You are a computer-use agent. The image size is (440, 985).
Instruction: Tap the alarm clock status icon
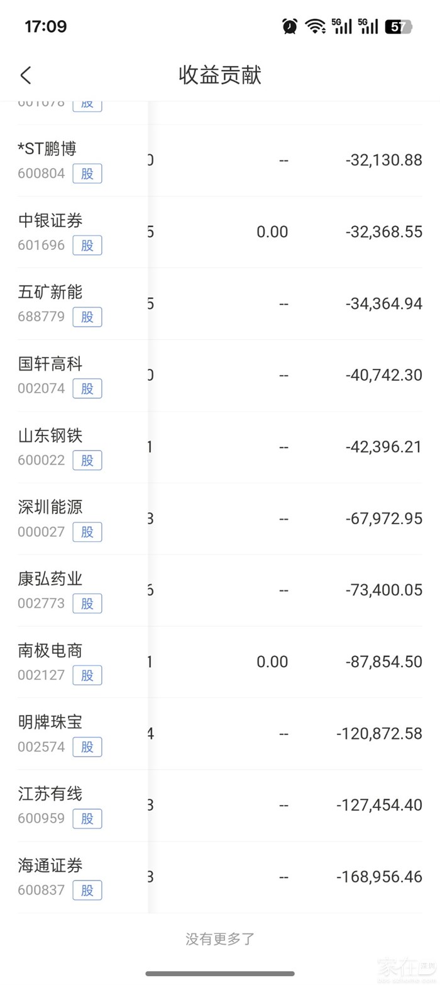coord(290,26)
